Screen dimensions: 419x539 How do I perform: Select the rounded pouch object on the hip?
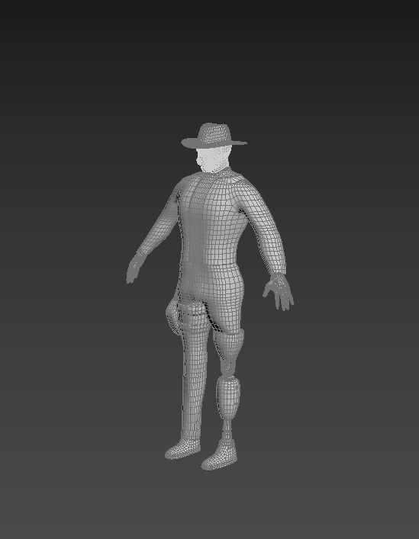tap(172, 316)
